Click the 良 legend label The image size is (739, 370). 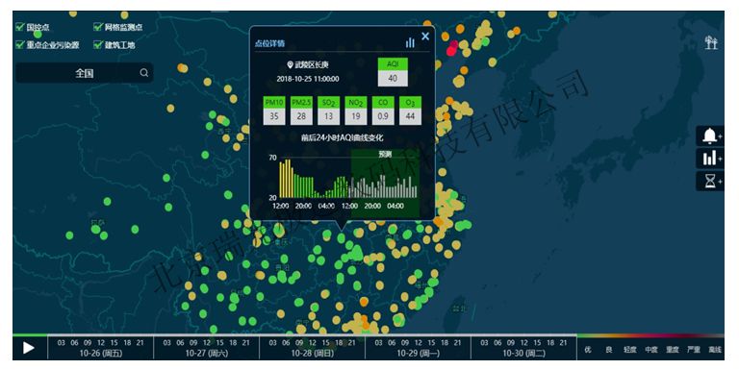pyautogui.click(x=609, y=350)
